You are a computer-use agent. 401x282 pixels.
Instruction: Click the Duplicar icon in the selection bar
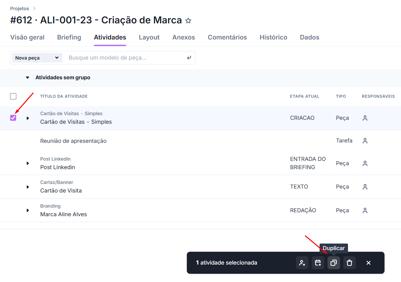pos(333,263)
